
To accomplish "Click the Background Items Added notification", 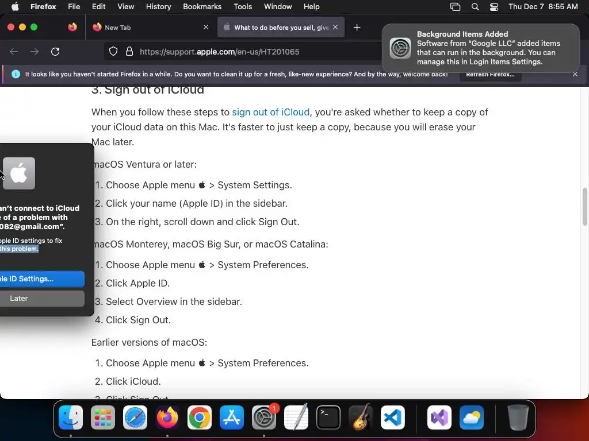I will tap(480, 48).
